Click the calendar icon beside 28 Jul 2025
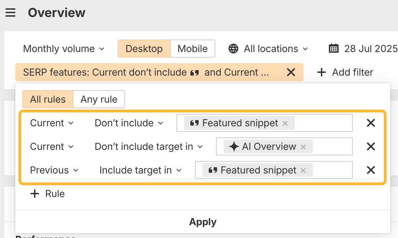This screenshot has width=398, height=238. pyautogui.click(x=333, y=49)
